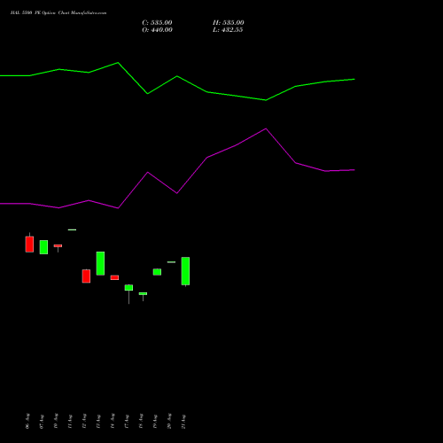This screenshot has width=443, height=443.
Task: Click the high price value H: 535.00
Action: 229,23
